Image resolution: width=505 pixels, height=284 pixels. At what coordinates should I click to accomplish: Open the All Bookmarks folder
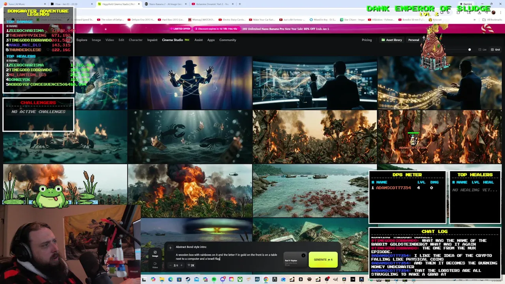tap(492, 20)
